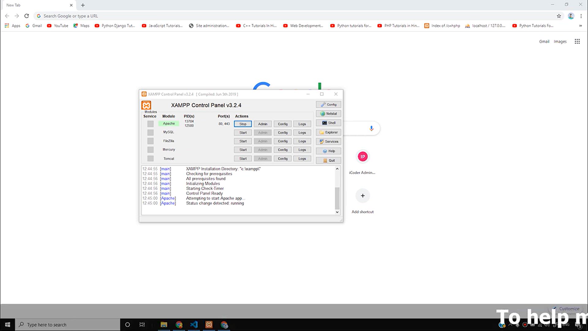View Mercury Logs
588x331 pixels.
[x=302, y=150]
